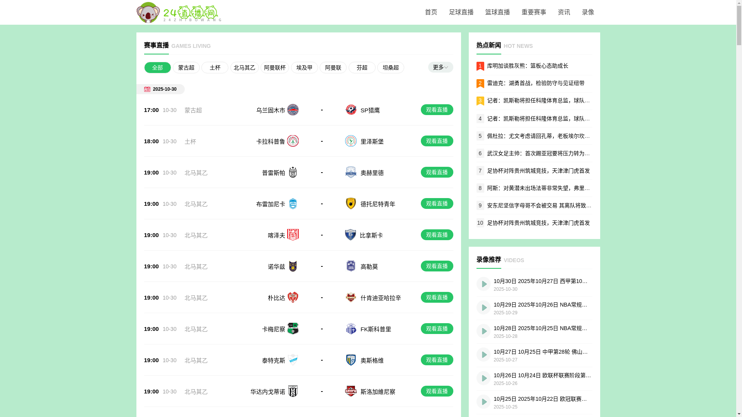Click the 卡梅尼察 team crest
This screenshot has height=417, width=742.
coord(293,329)
